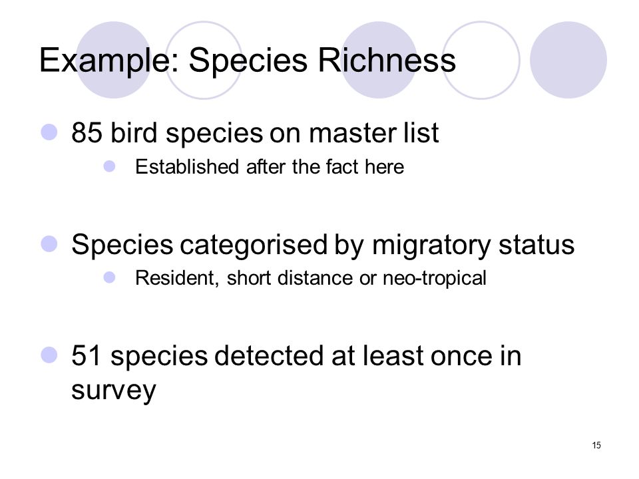
Task: Click the rightmost filled lavender circle
Action: [x=568, y=60]
